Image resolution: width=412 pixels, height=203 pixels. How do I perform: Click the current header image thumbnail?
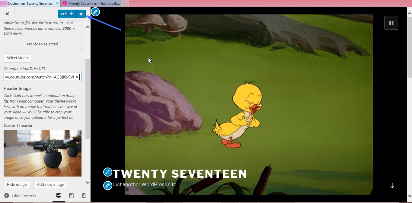pos(43,153)
